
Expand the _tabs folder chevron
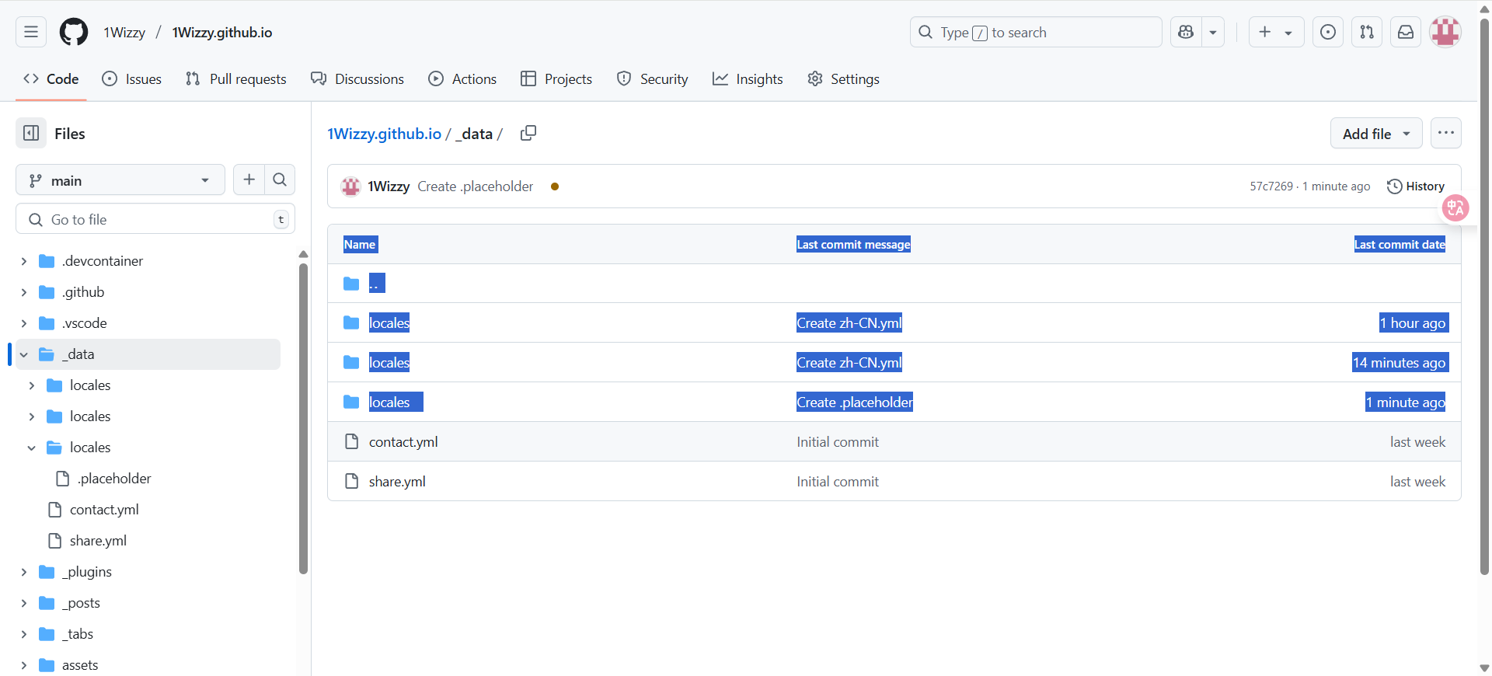coord(23,634)
